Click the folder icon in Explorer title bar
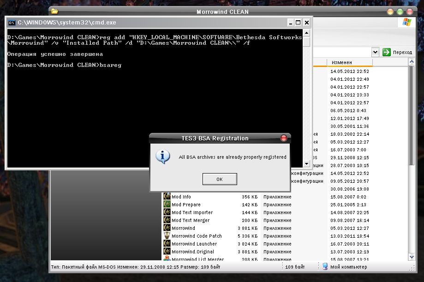 tap(54, 12)
